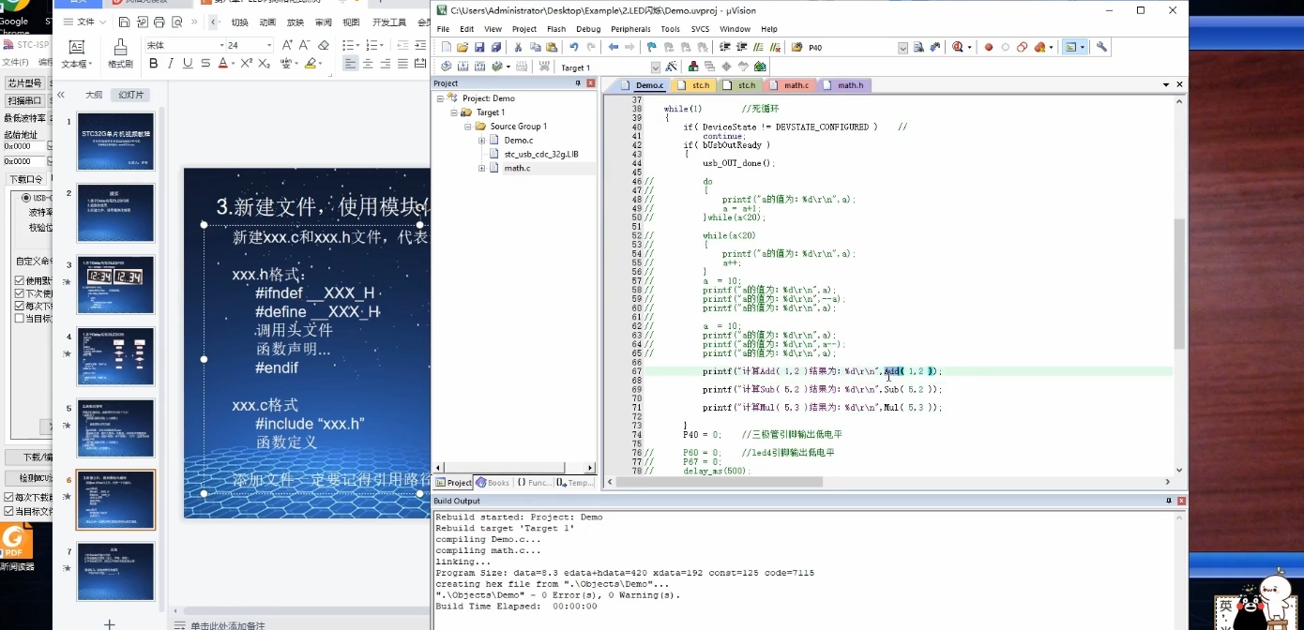Toggle the 每次下 checkbox in the STC-ISP options list
Screen dimensions: 1304x630
20,306
